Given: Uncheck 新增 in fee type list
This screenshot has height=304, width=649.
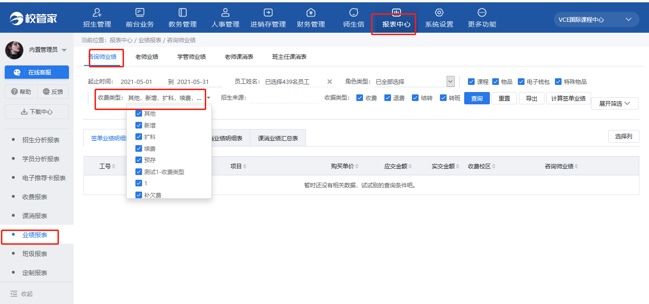Looking at the screenshot, I should (139, 125).
